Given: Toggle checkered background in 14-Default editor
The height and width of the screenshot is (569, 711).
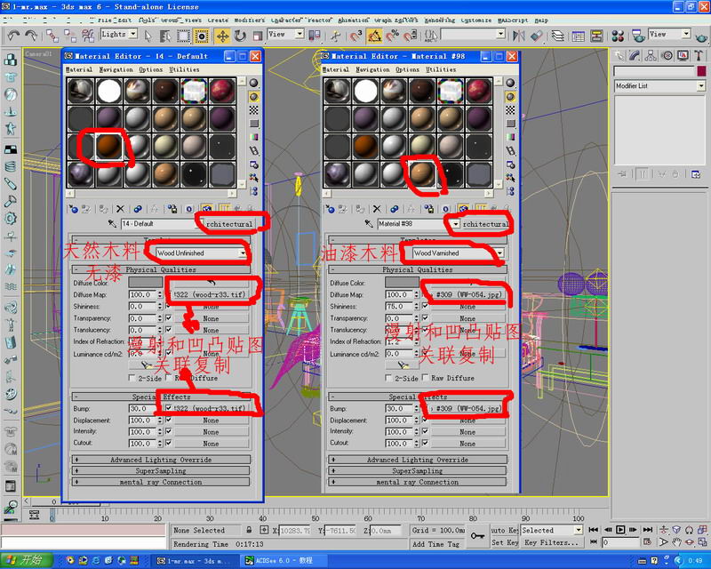Looking at the screenshot, I should tap(254, 110).
